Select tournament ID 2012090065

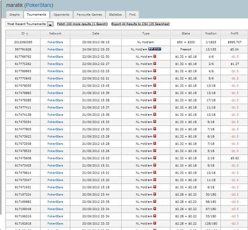click(23, 42)
